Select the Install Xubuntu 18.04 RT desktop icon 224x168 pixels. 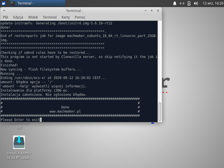19,142
